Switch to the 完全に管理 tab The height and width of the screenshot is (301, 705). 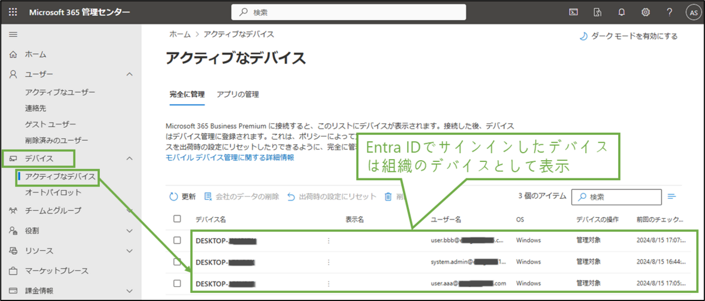(187, 94)
